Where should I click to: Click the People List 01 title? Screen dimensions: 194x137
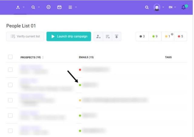21,26
